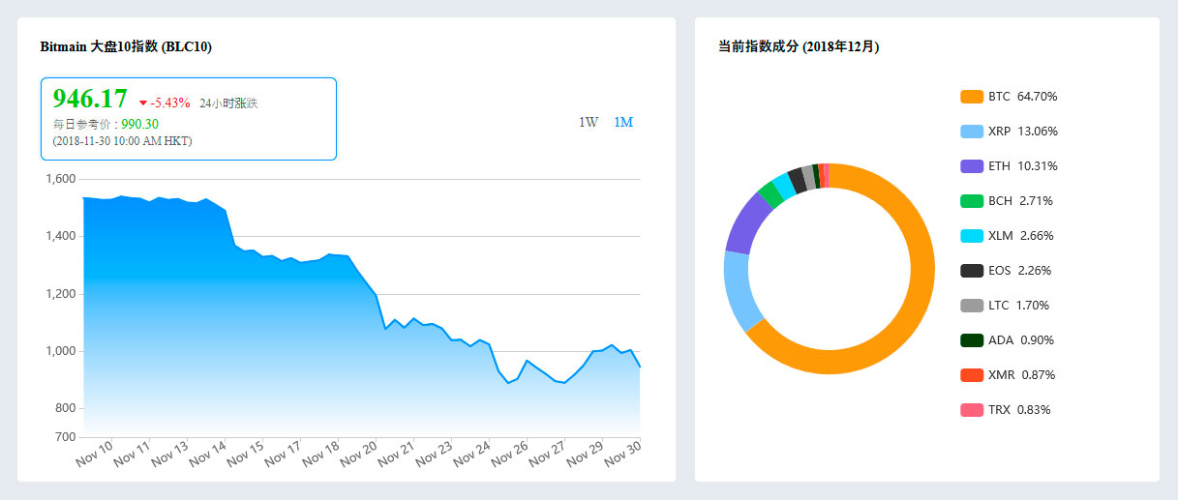Click the Nov 18 x-axis label
Image resolution: width=1178 pixels, height=500 pixels.
click(x=321, y=454)
